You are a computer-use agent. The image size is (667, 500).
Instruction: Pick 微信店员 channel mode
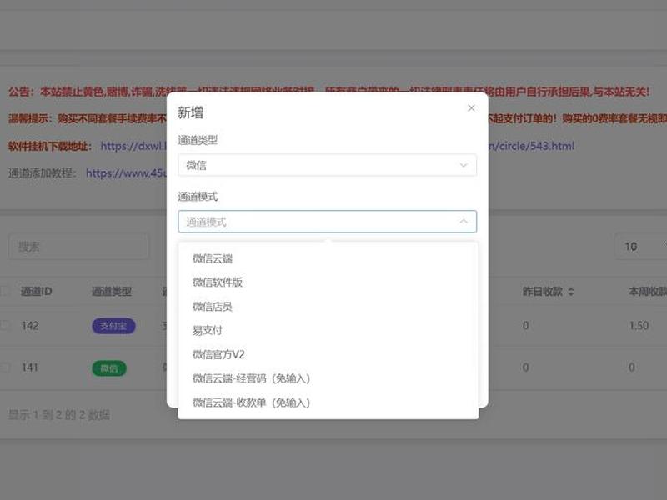pyautogui.click(x=328, y=306)
